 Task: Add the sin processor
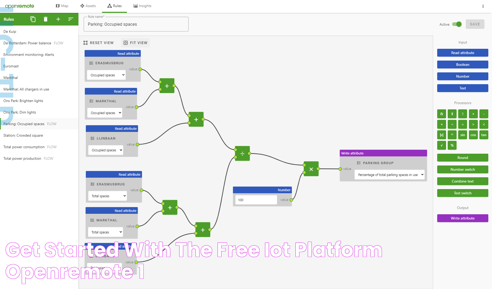(x=463, y=135)
